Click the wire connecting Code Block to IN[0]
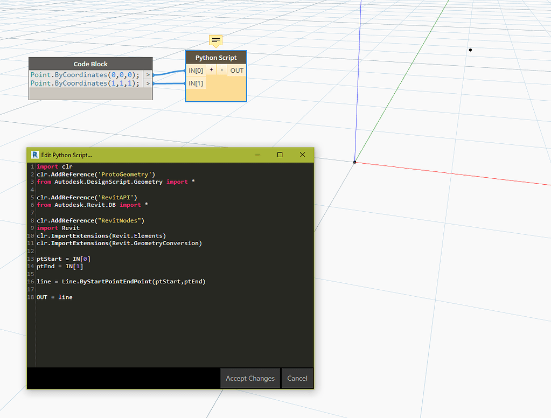The height and width of the screenshot is (418, 551). pyautogui.click(x=167, y=73)
